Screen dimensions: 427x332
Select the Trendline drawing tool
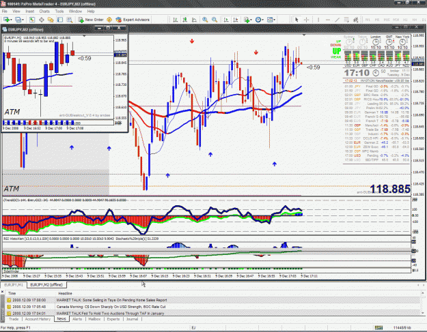(337, 20)
